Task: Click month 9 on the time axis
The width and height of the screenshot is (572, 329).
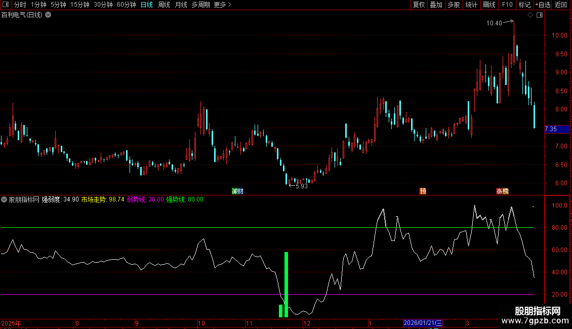Action: pyautogui.click(x=137, y=323)
